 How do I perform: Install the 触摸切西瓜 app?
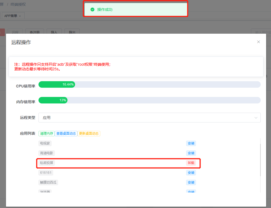pyautogui.click(x=191, y=182)
